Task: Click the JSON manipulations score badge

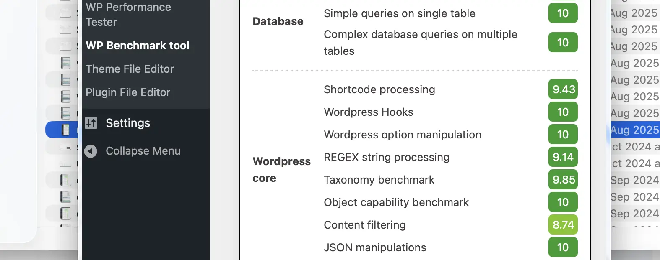Action: 563,247
